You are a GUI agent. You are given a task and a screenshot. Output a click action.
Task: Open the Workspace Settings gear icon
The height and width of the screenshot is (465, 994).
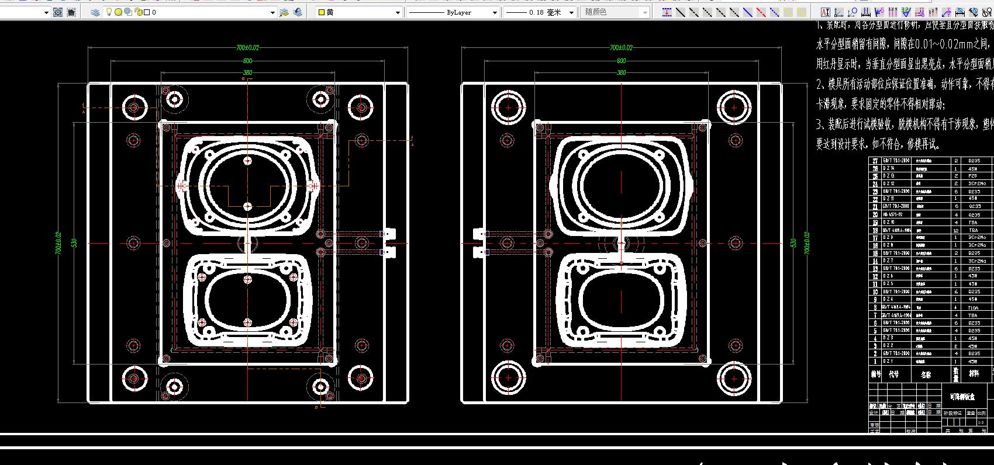(58, 12)
